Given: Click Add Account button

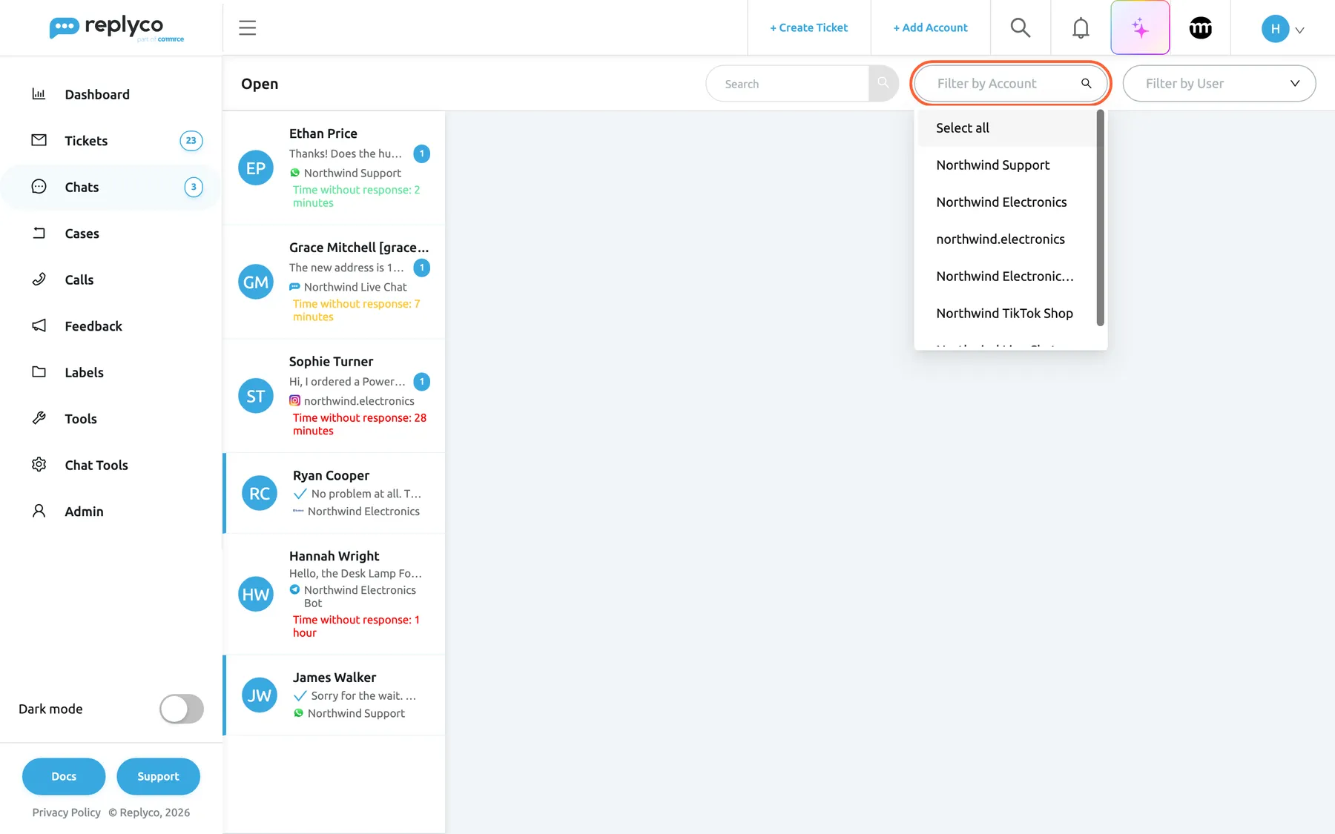Looking at the screenshot, I should pos(930,27).
